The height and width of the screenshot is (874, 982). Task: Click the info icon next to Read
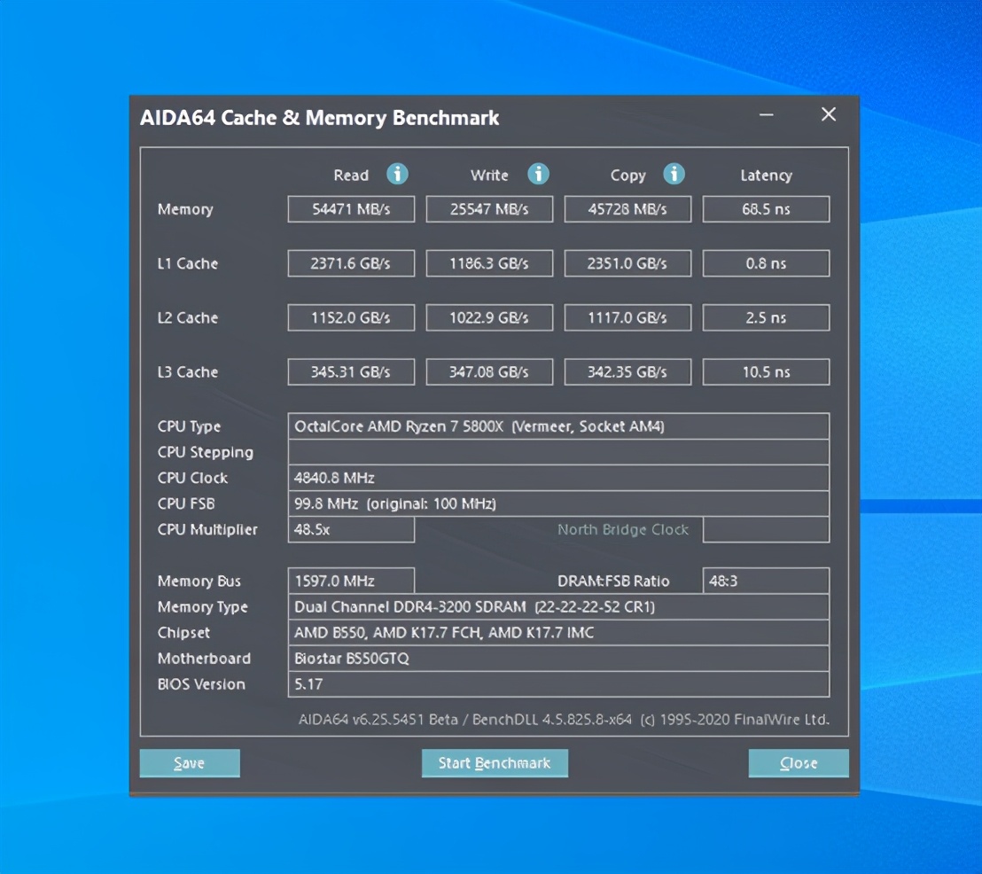(x=397, y=174)
